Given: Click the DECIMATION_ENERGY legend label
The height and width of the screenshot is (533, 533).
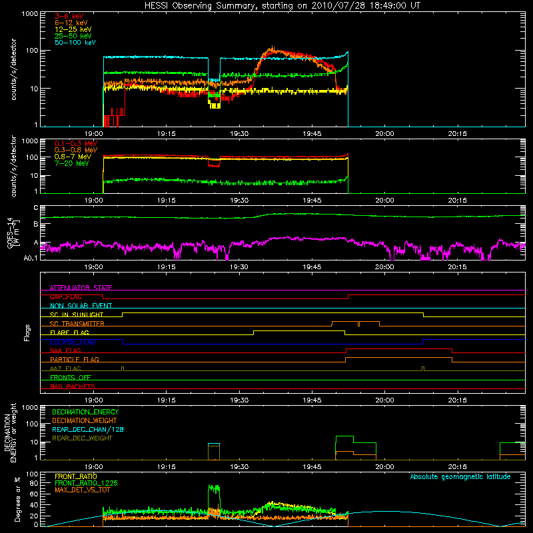Looking at the screenshot, I should [85, 412].
